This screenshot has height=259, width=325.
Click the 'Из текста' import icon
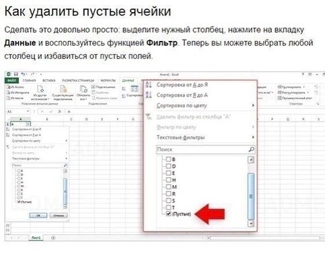coord(9,98)
